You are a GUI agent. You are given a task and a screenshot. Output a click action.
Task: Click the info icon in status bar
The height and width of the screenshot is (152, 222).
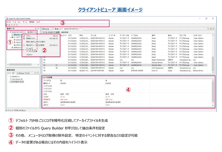[7, 110]
